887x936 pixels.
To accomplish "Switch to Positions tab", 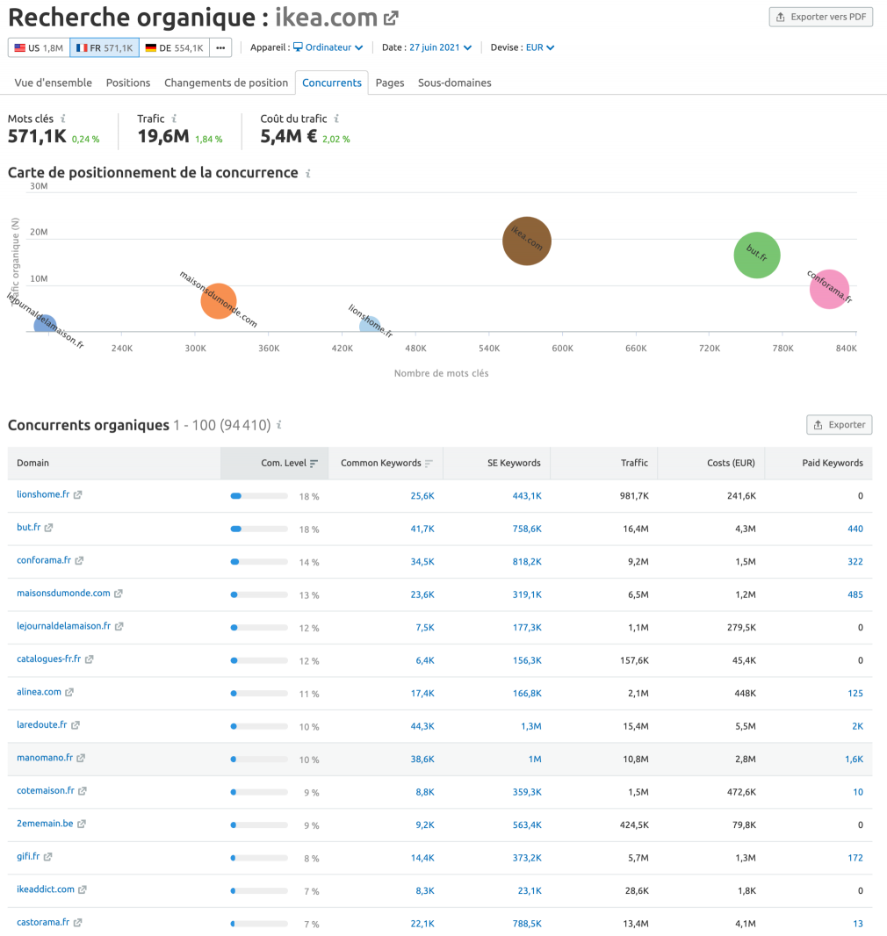I will pos(128,83).
